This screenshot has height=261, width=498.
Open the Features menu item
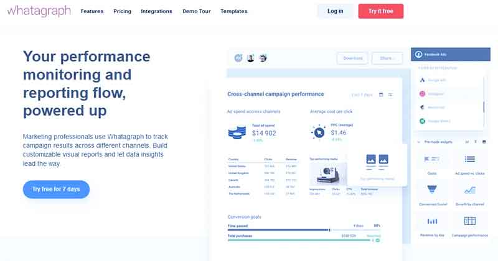[92, 11]
